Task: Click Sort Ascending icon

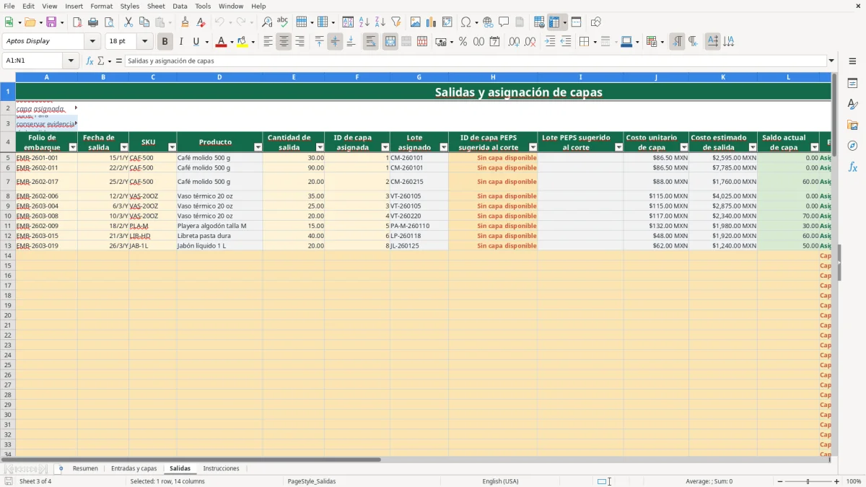Action: 364,22
